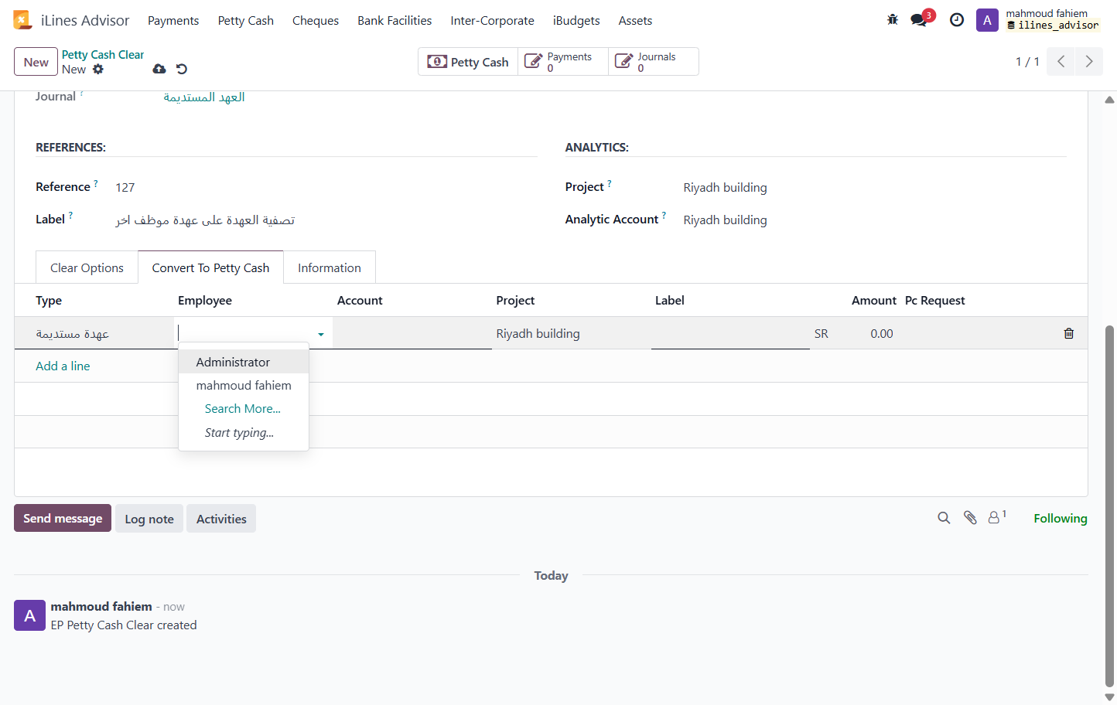Open the conversations chat icon
Screen dimensions: 1117x705
coord(919,20)
